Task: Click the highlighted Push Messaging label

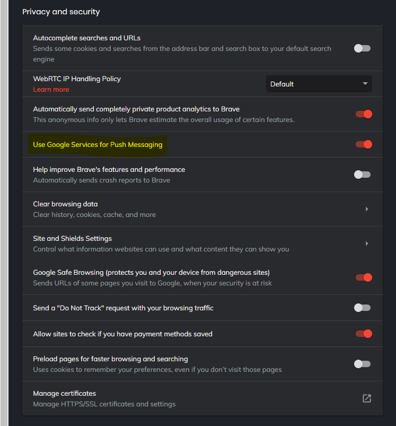Action: click(98, 145)
